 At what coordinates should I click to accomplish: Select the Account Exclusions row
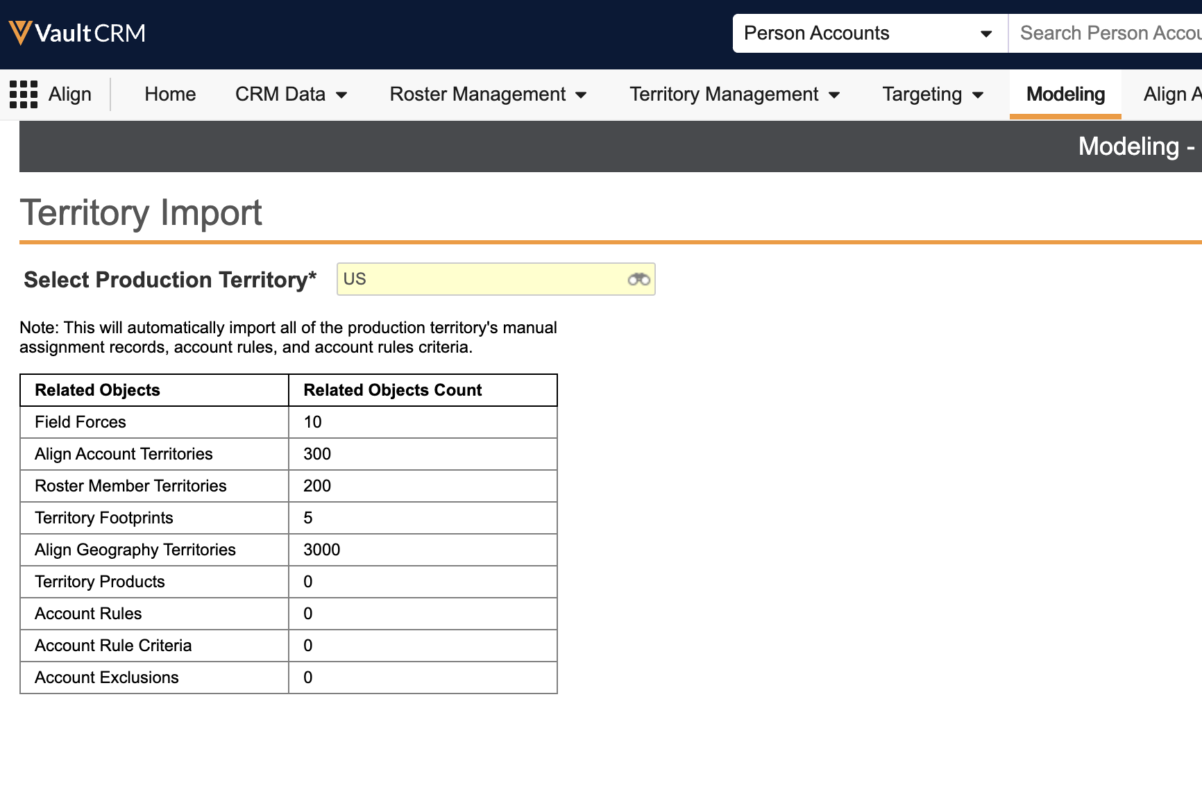(x=107, y=678)
